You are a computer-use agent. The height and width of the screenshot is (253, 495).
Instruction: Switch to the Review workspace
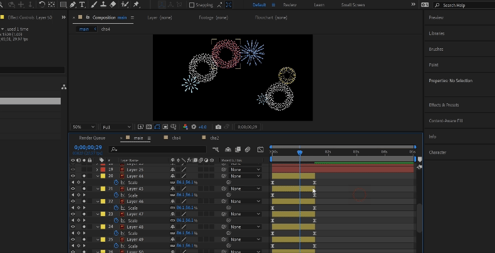tap(289, 4)
